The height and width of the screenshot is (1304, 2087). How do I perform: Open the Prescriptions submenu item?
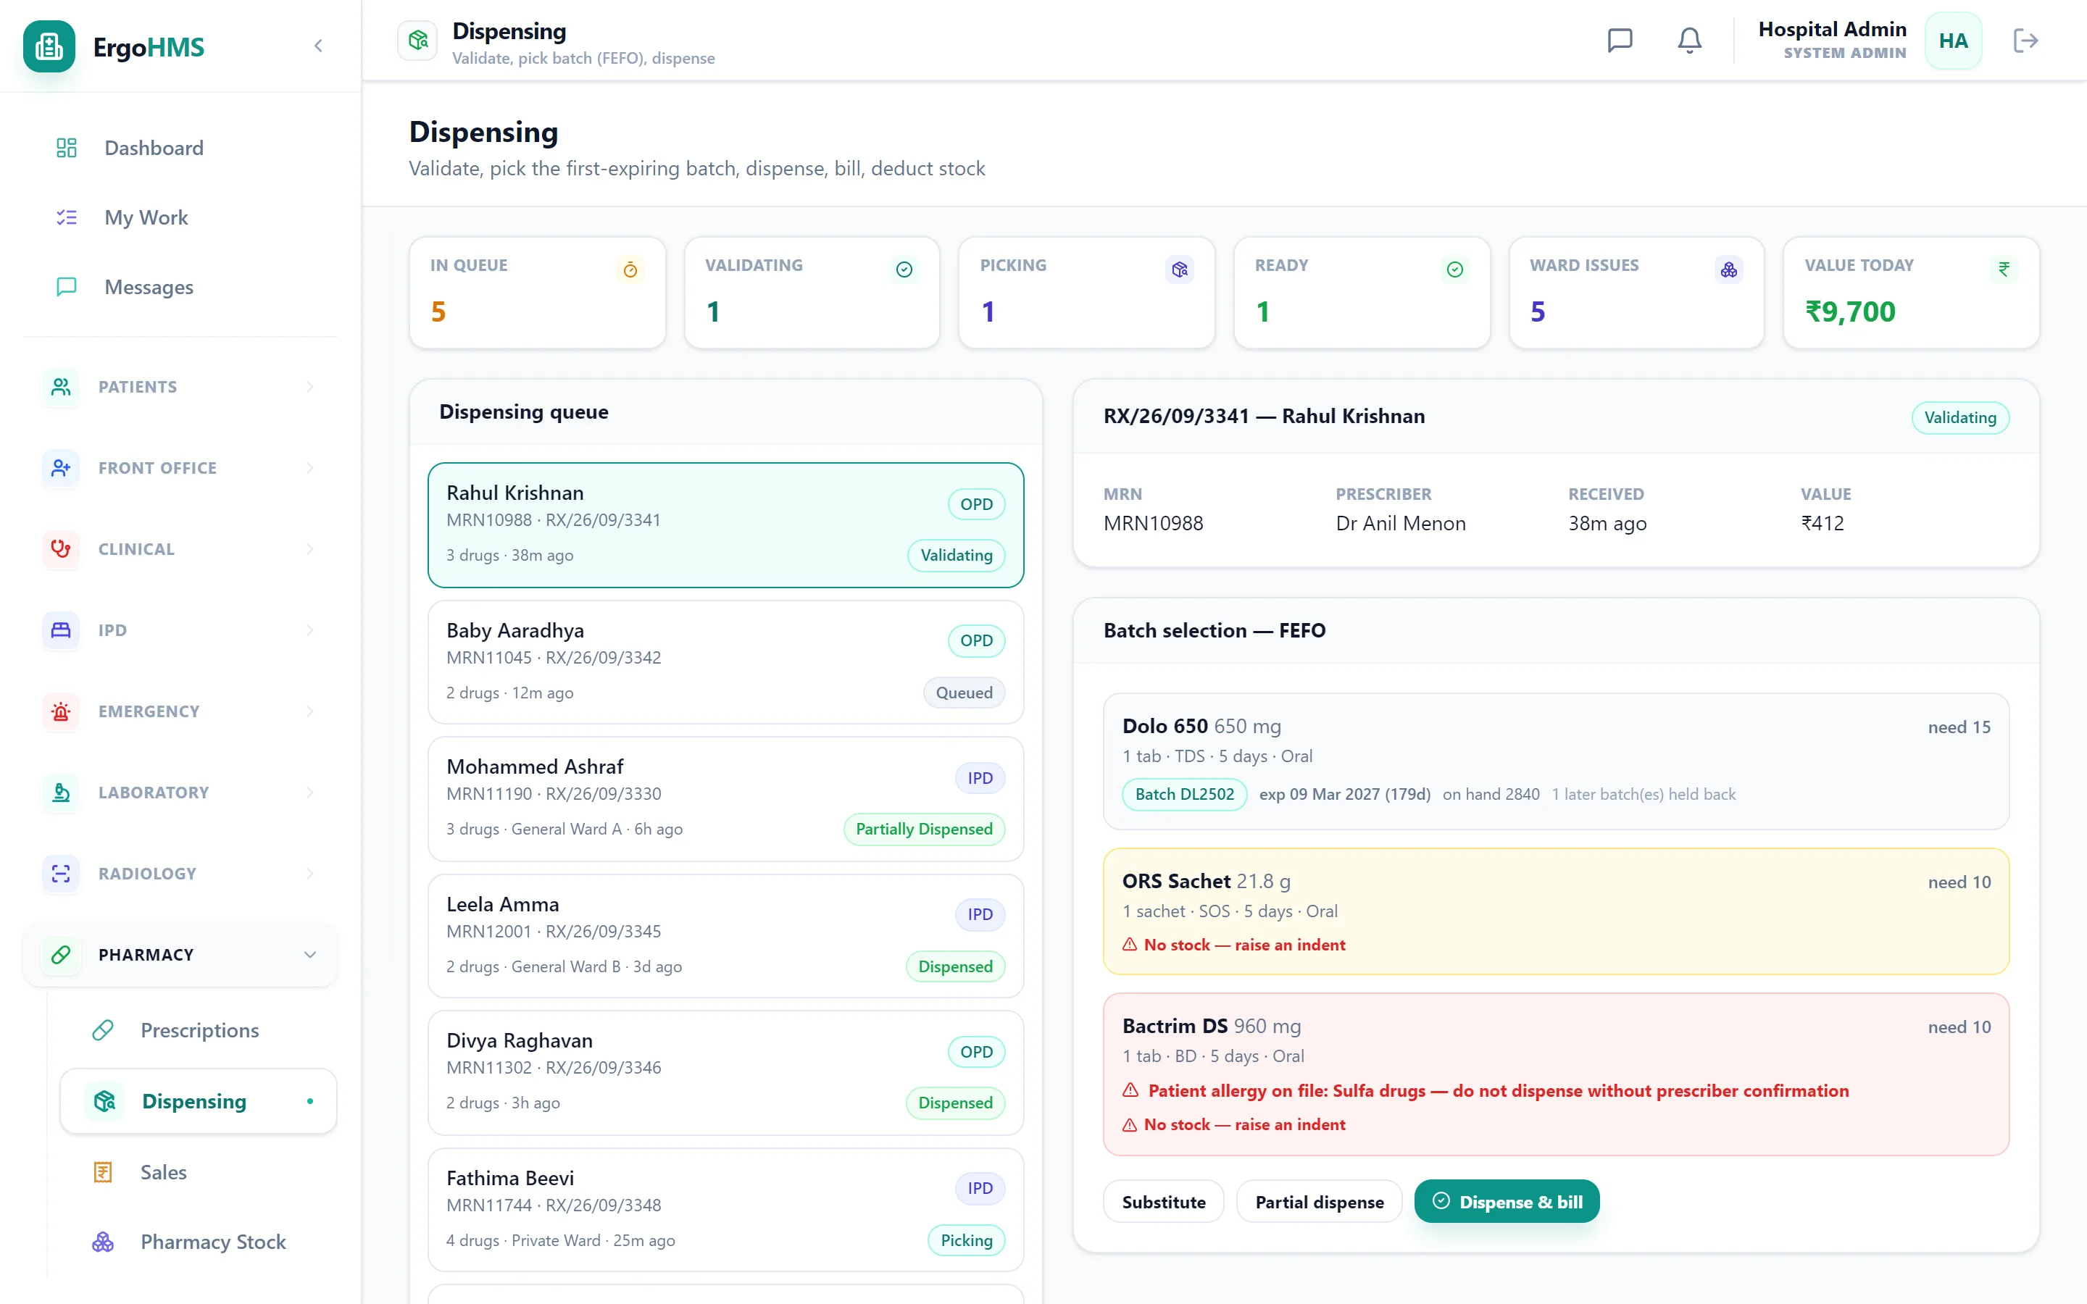198,1029
